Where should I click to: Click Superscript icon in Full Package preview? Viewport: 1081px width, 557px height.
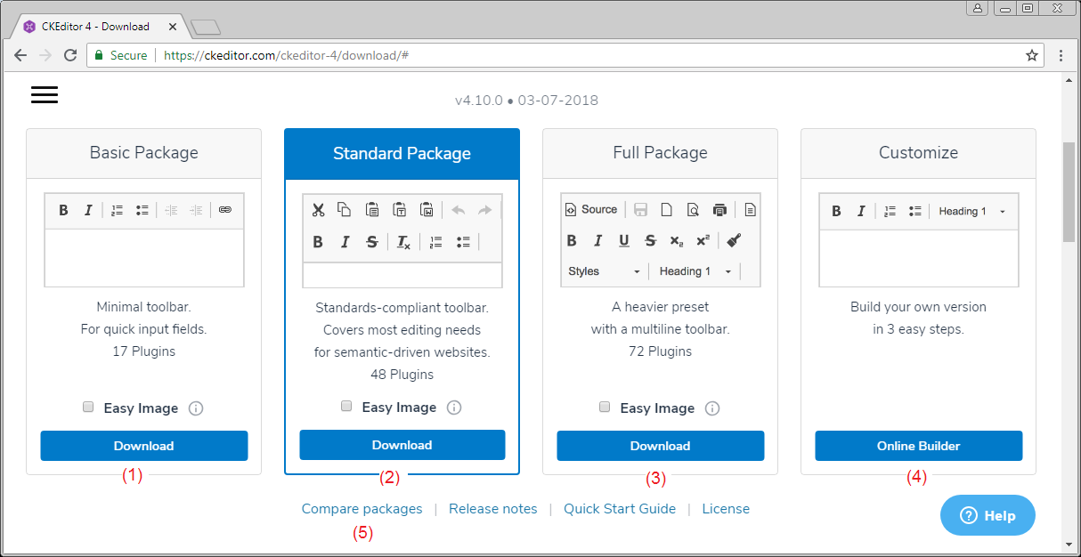pos(703,240)
